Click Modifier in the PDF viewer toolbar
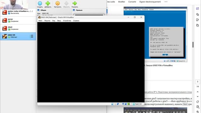 click(122, 2)
